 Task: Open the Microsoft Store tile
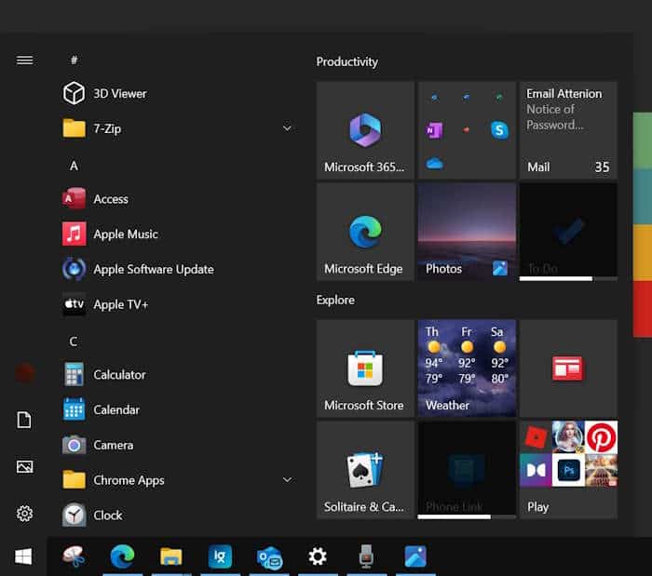tap(365, 368)
